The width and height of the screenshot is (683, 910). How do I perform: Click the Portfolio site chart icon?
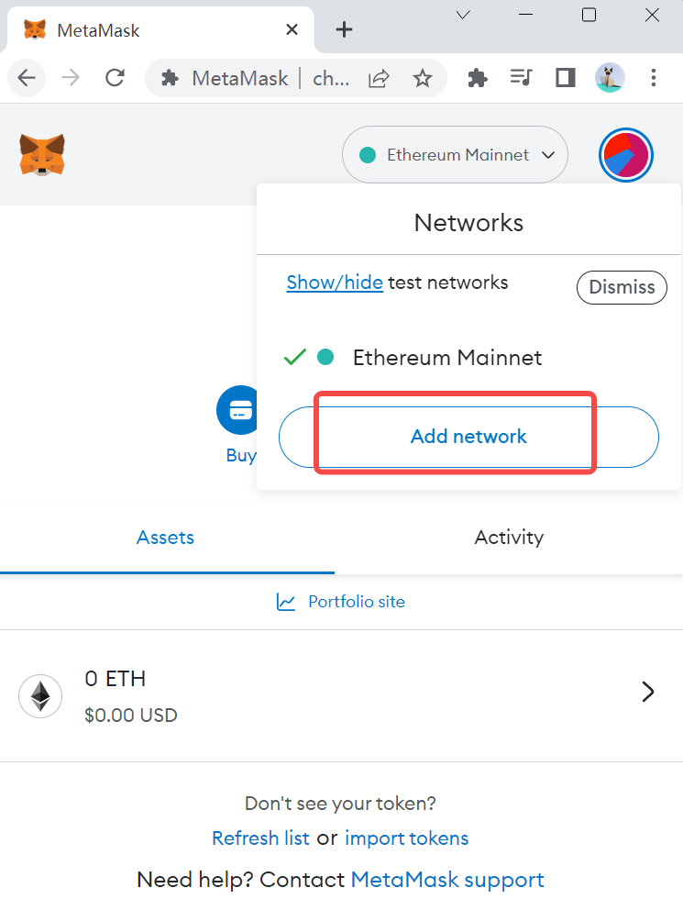pos(286,601)
